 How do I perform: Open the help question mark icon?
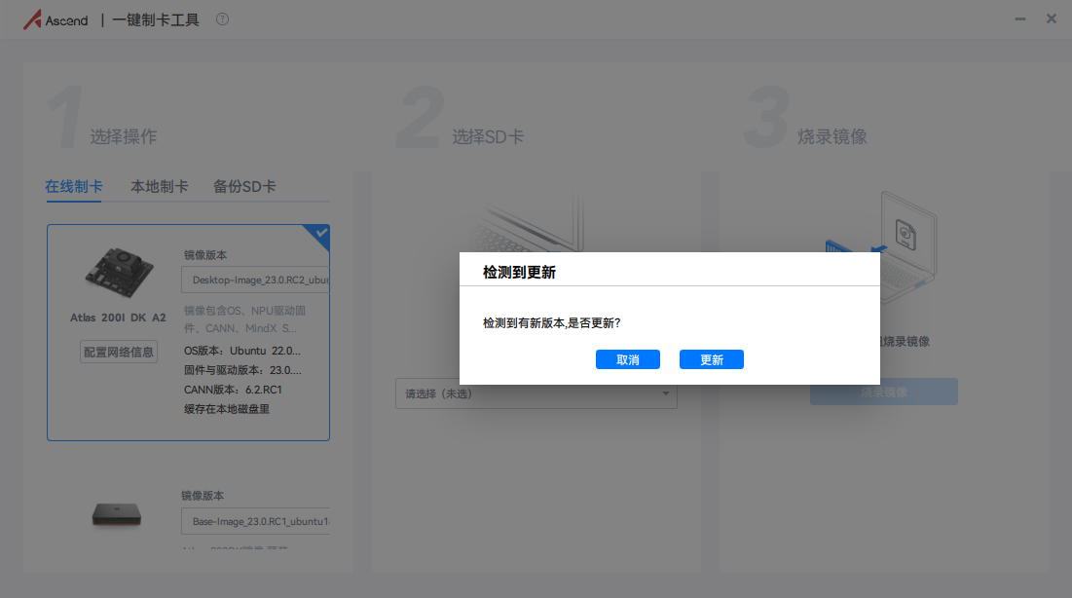click(x=222, y=19)
